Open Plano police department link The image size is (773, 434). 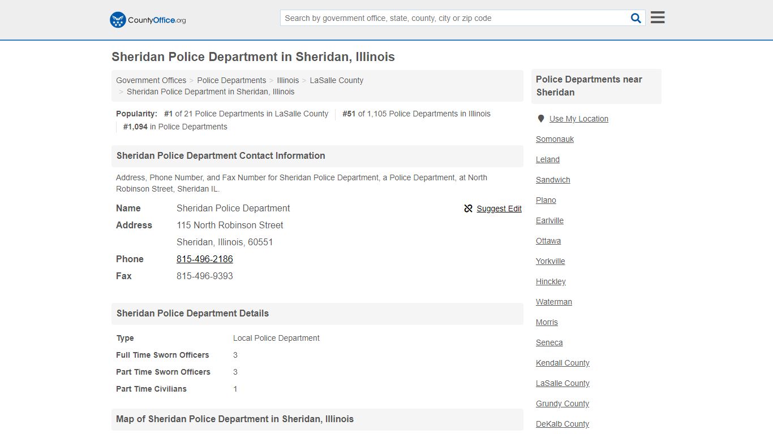[x=546, y=200]
